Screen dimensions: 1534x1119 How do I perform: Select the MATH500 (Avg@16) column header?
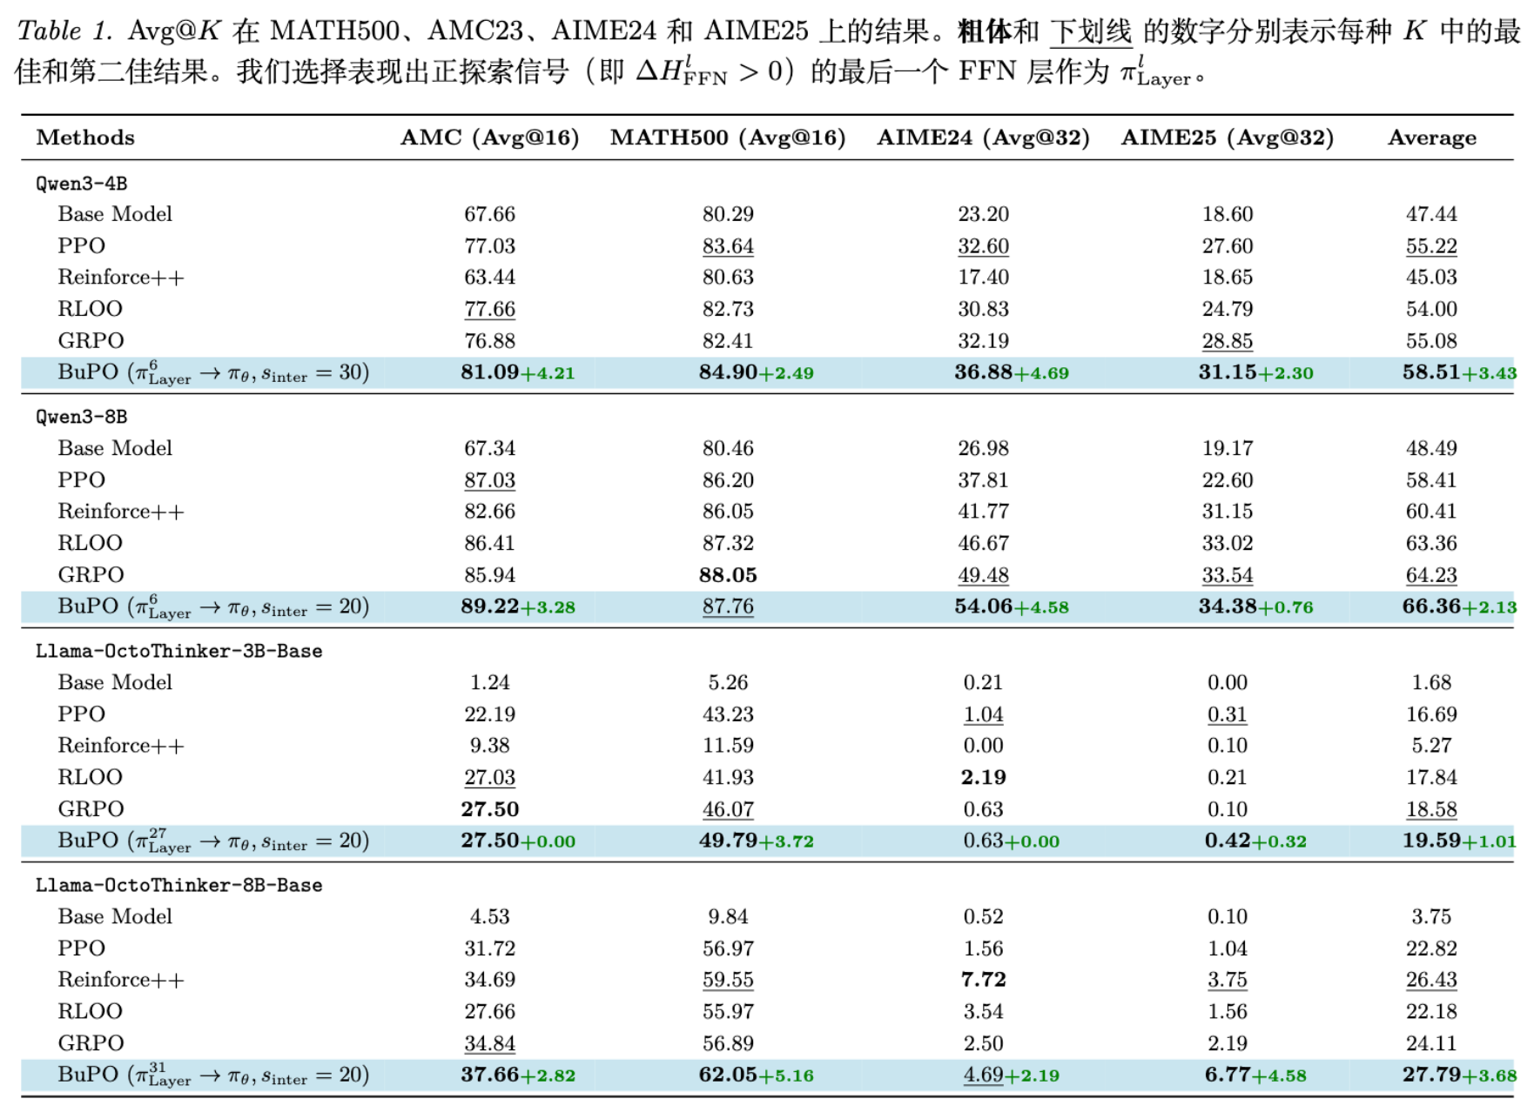(x=728, y=137)
